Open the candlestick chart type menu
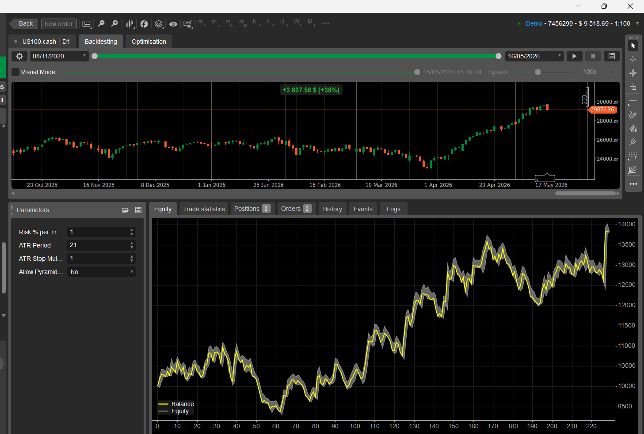 click(130, 24)
